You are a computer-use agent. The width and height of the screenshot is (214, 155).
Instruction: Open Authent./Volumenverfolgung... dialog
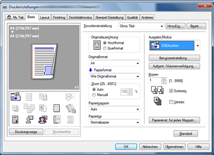174,66
